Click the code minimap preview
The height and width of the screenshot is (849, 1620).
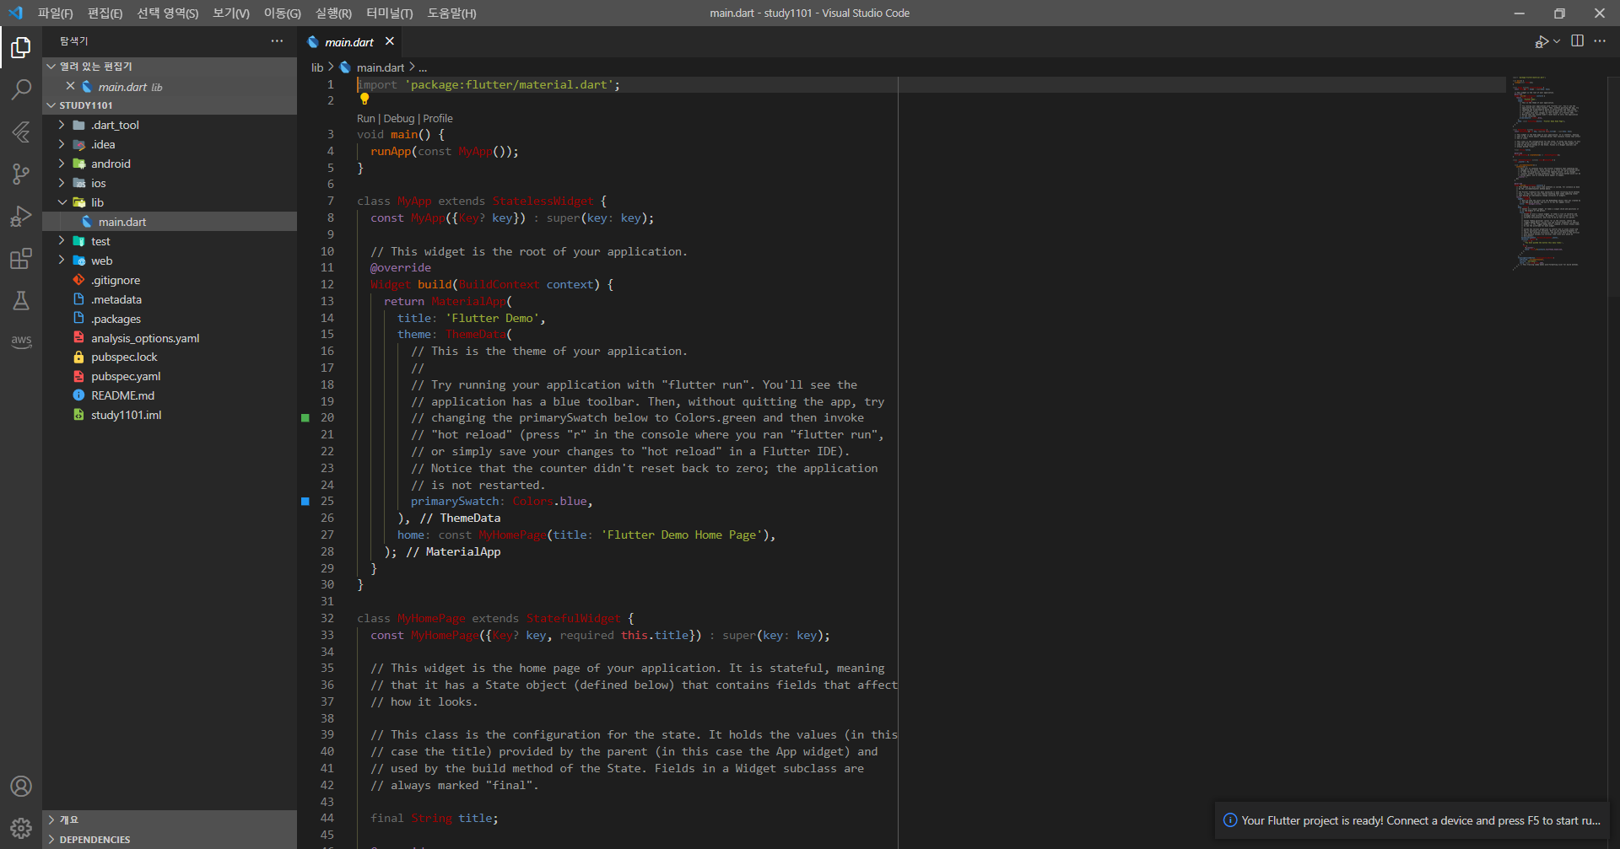click(x=1546, y=173)
